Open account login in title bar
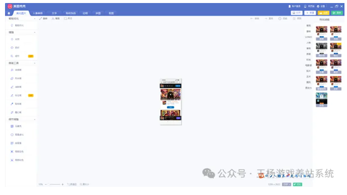Viewport: 347px width, 195px height. (294, 7)
